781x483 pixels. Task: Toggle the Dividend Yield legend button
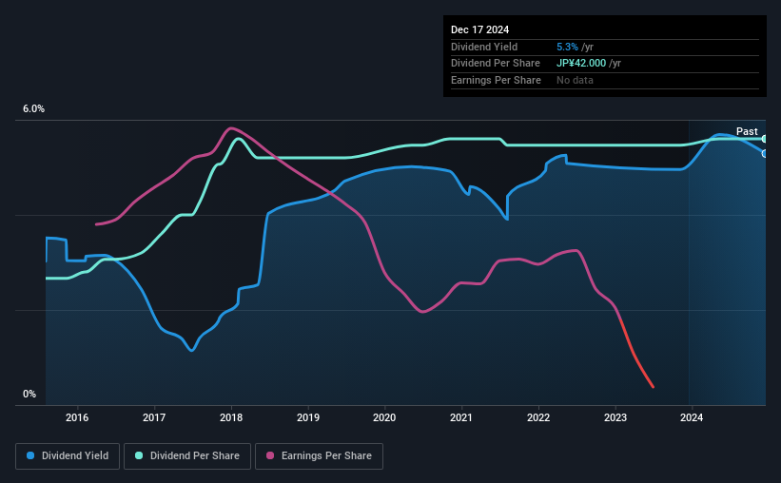[68, 456]
